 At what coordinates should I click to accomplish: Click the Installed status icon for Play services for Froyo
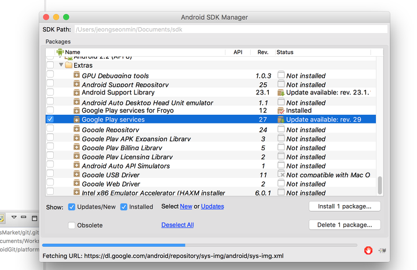[281, 111]
